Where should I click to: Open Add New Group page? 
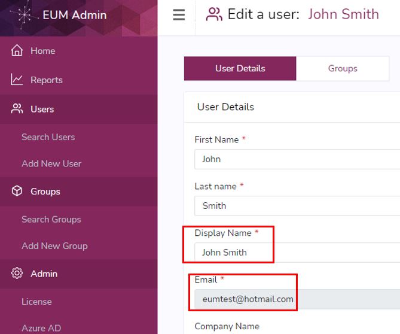click(x=54, y=246)
